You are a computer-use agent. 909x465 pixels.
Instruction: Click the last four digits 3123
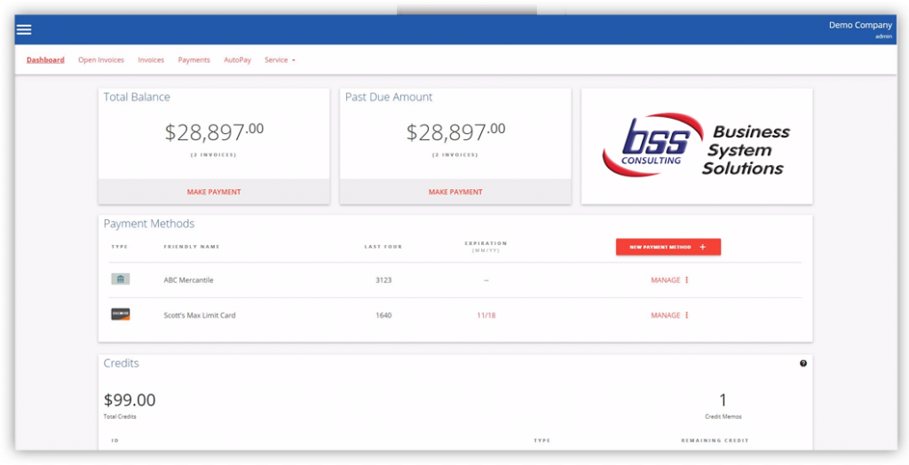pos(383,280)
